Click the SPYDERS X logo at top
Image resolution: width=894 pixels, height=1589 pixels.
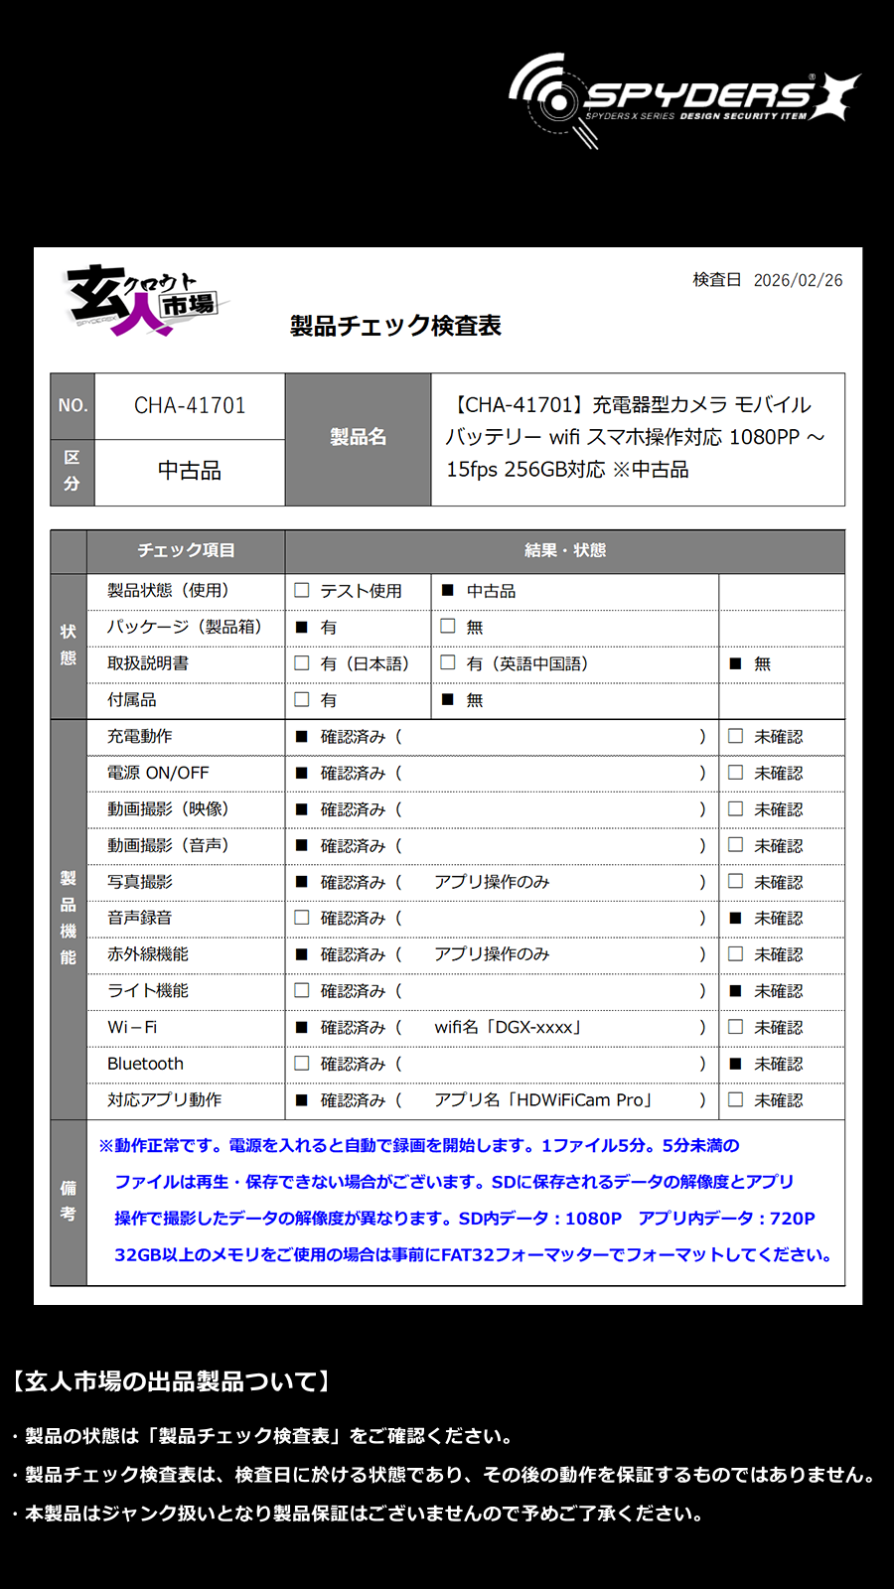(x=683, y=100)
